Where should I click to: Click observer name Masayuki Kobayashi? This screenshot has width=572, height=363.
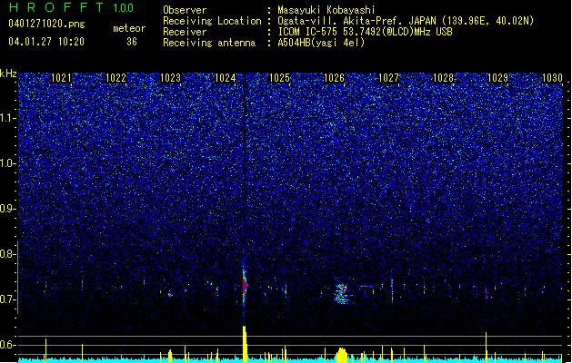[x=326, y=10]
